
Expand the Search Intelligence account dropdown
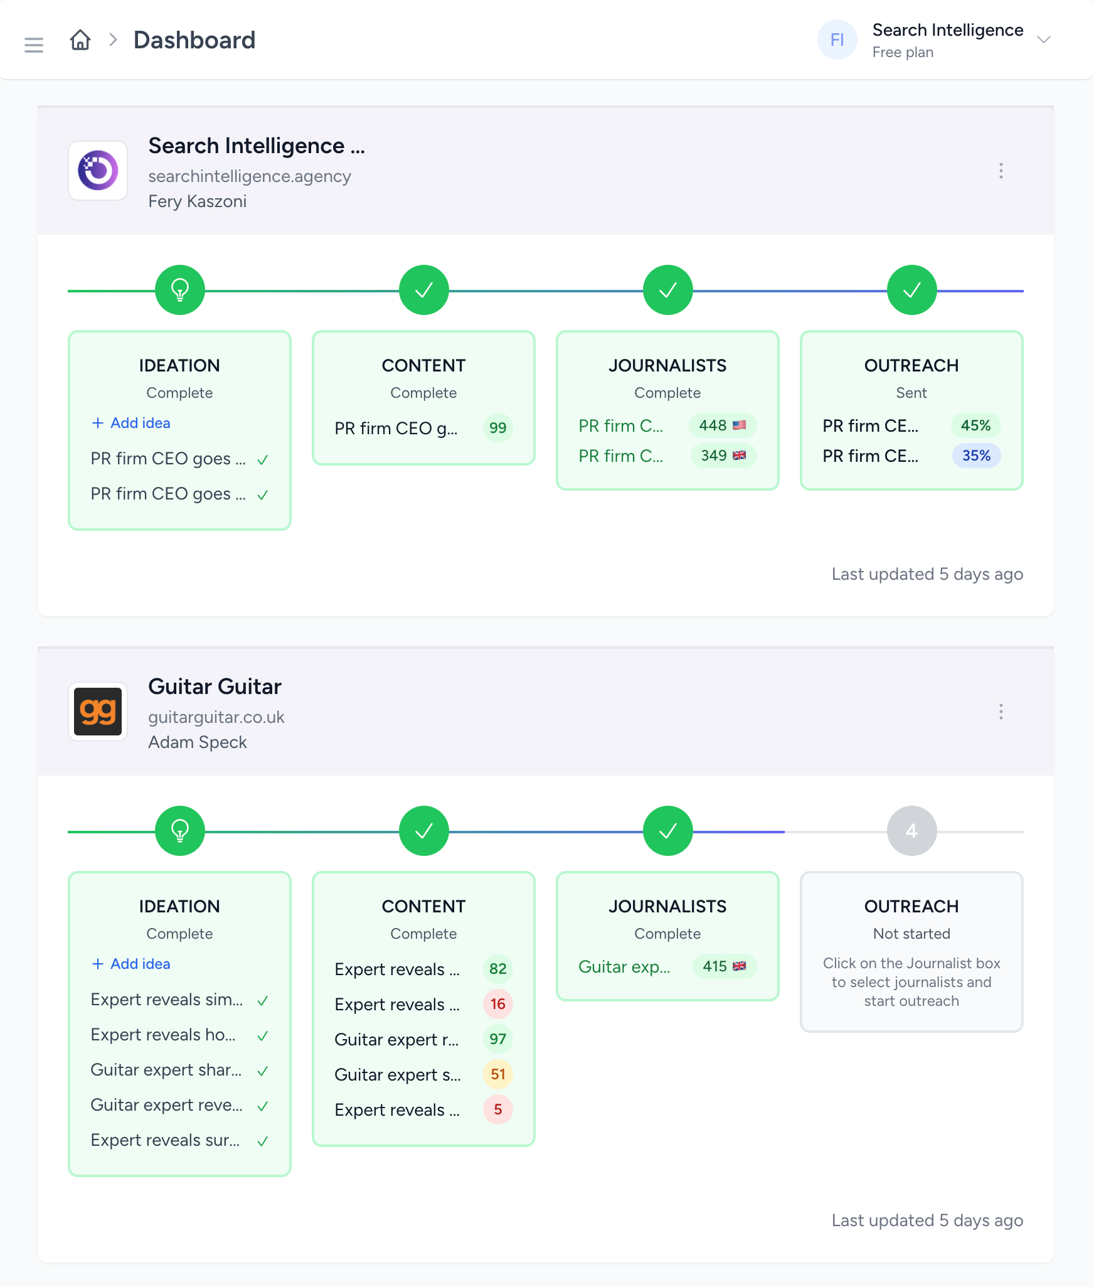tap(1043, 40)
